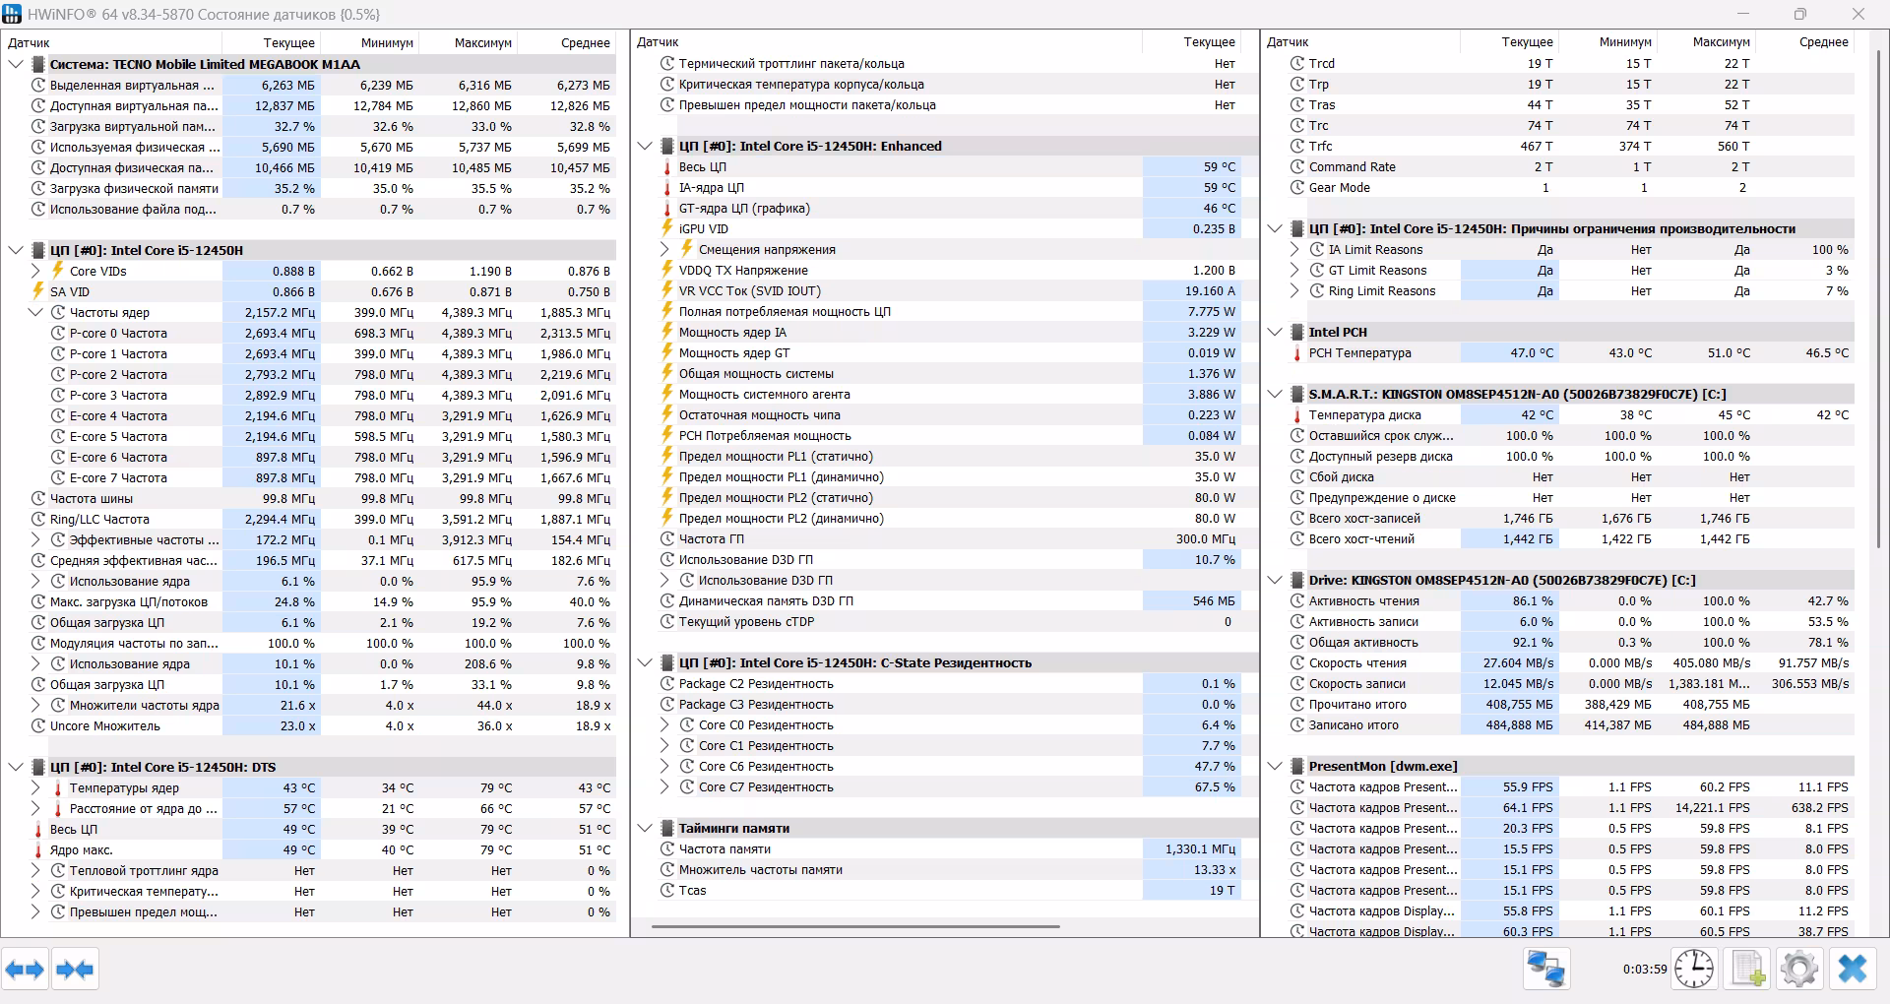1890x1004 pixels.
Task: Expand the Тепловой троттлинг ядра row
Action: click(35, 870)
